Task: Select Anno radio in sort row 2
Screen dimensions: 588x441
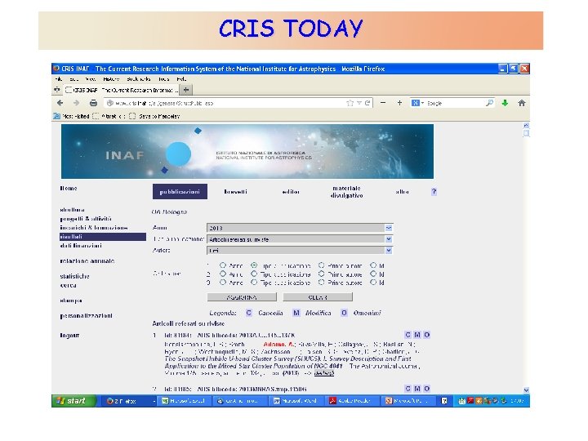Action: [223, 274]
